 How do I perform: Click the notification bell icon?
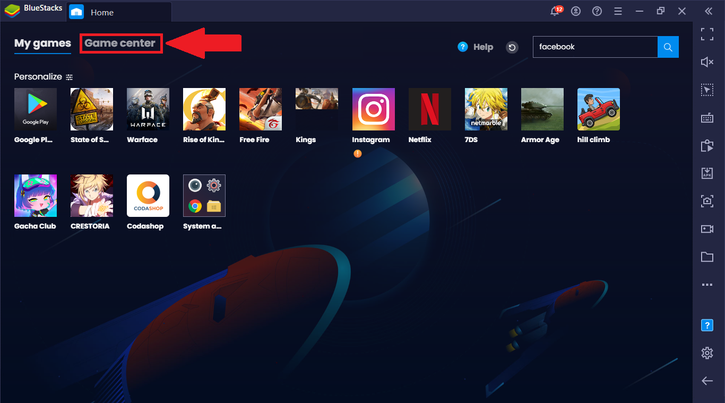click(x=556, y=11)
